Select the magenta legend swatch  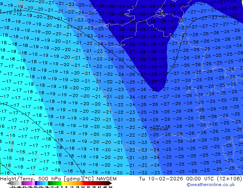pos(31,183)
